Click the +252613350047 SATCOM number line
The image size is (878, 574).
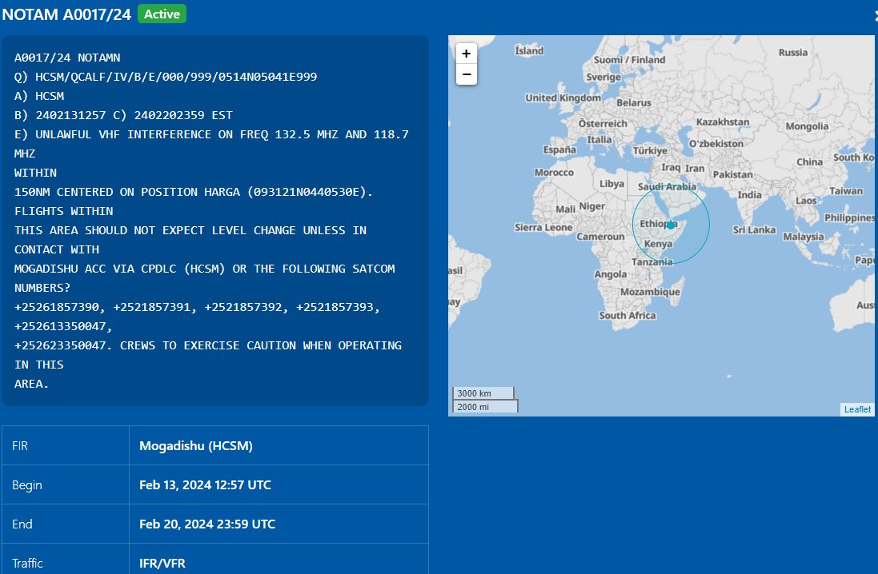click(x=63, y=326)
